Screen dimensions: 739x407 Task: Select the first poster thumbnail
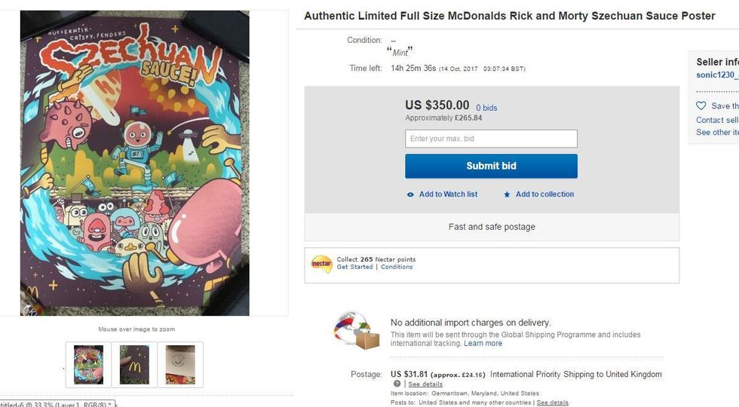[88, 364]
